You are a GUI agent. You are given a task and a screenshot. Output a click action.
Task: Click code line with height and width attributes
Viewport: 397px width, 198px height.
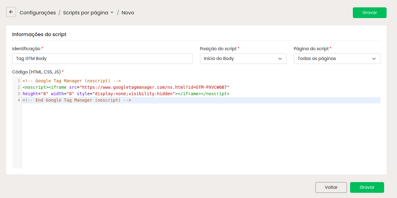[126, 94]
